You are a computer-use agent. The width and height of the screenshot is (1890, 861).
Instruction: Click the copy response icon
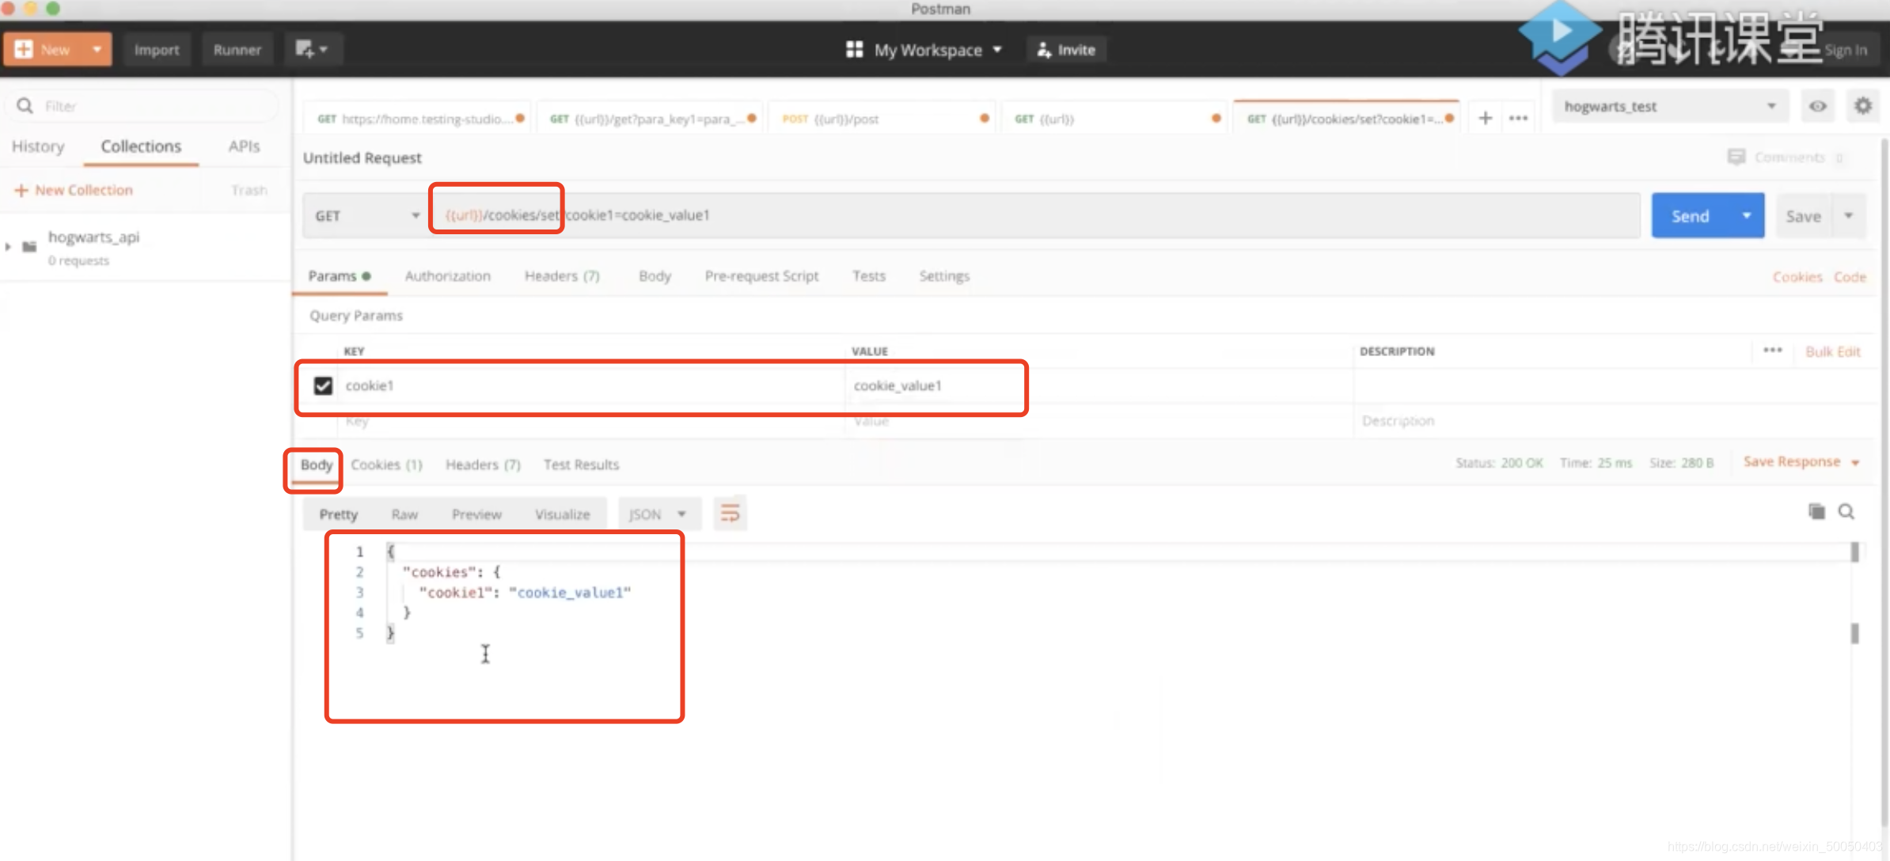point(1816,512)
